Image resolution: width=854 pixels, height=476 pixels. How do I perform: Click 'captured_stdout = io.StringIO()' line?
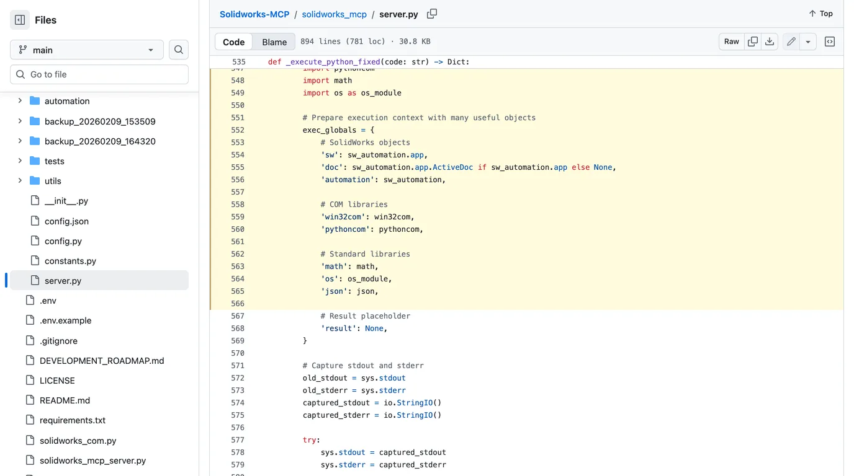[372, 403]
